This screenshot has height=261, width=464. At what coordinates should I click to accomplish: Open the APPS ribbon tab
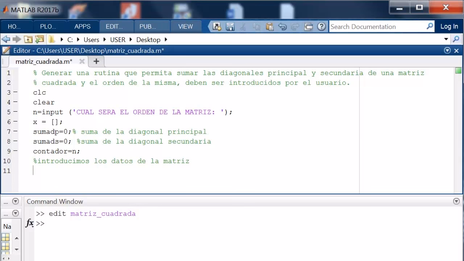pos(83,26)
